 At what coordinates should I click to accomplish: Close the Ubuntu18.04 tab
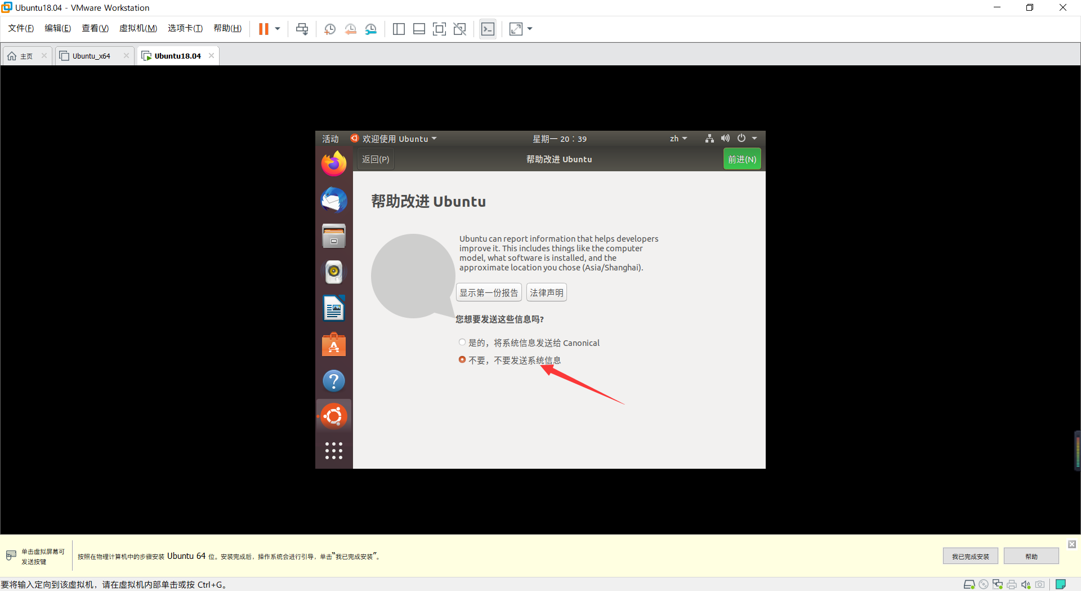pos(211,55)
